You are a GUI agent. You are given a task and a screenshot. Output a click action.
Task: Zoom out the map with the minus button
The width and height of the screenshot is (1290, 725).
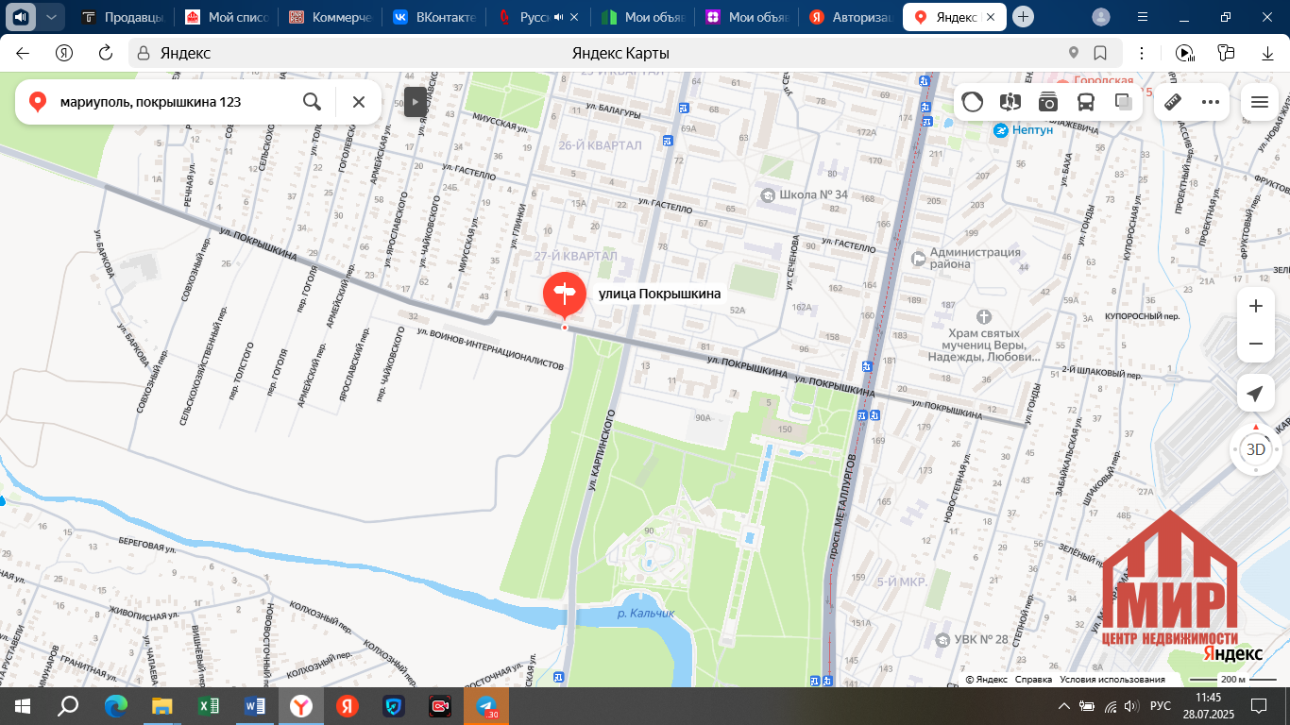[1255, 345]
